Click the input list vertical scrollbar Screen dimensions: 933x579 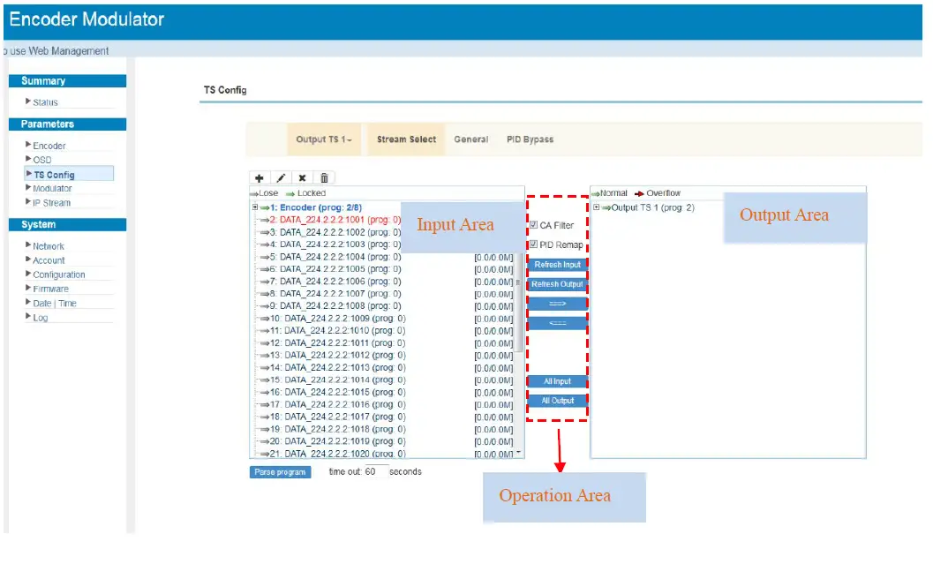[x=518, y=304]
